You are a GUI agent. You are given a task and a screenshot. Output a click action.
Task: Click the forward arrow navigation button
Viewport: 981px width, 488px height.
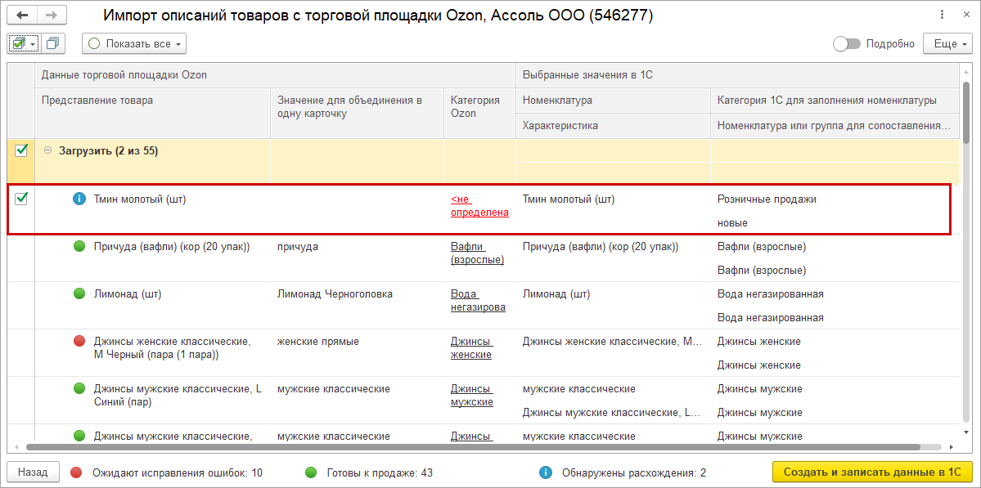pyautogui.click(x=52, y=16)
